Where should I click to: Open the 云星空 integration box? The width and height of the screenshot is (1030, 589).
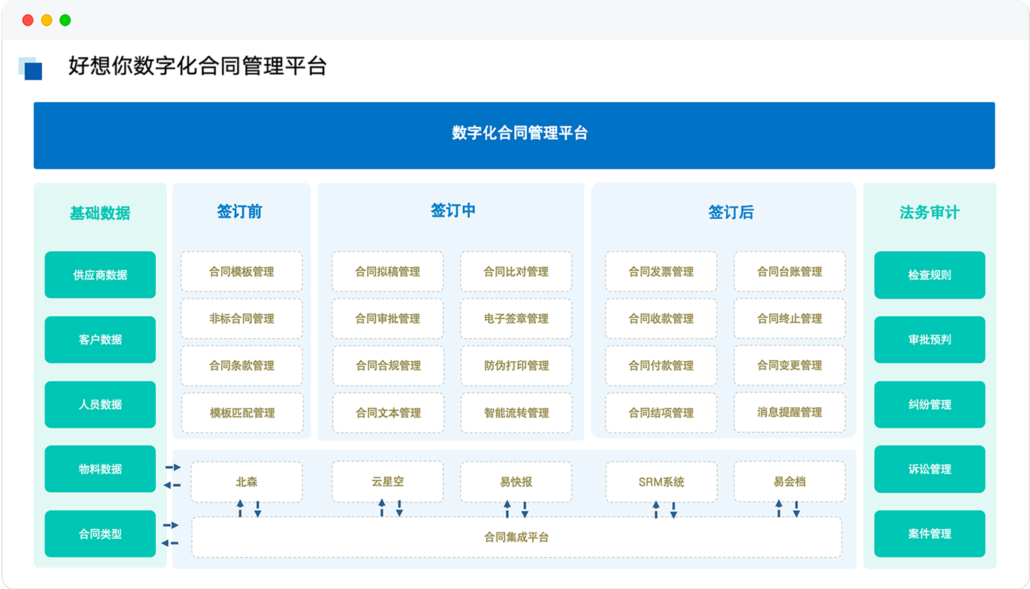[388, 482]
